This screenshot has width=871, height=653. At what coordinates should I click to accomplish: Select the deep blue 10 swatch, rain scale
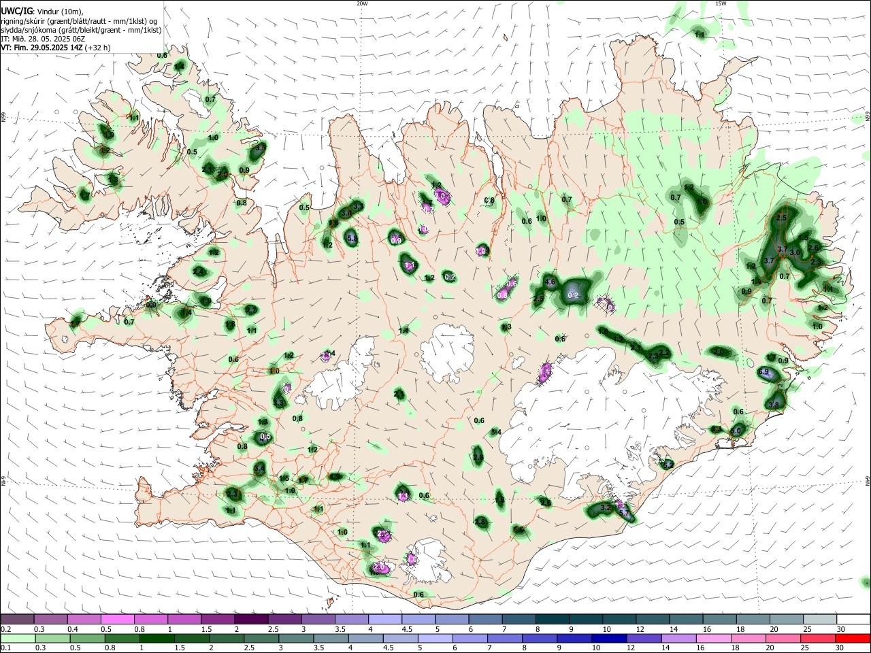[608, 638]
